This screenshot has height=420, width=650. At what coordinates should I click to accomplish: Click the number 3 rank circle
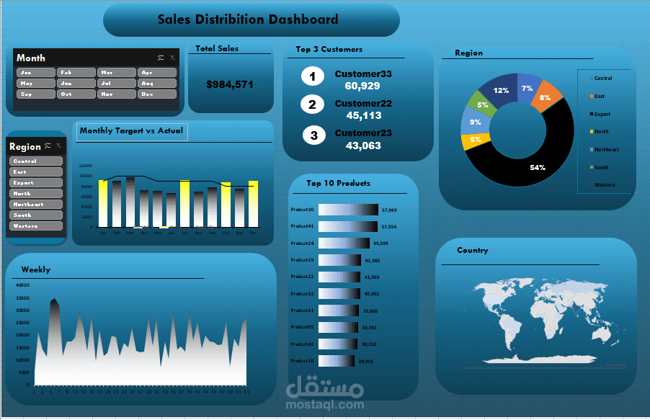pyautogui.click(x=313, y=135)
